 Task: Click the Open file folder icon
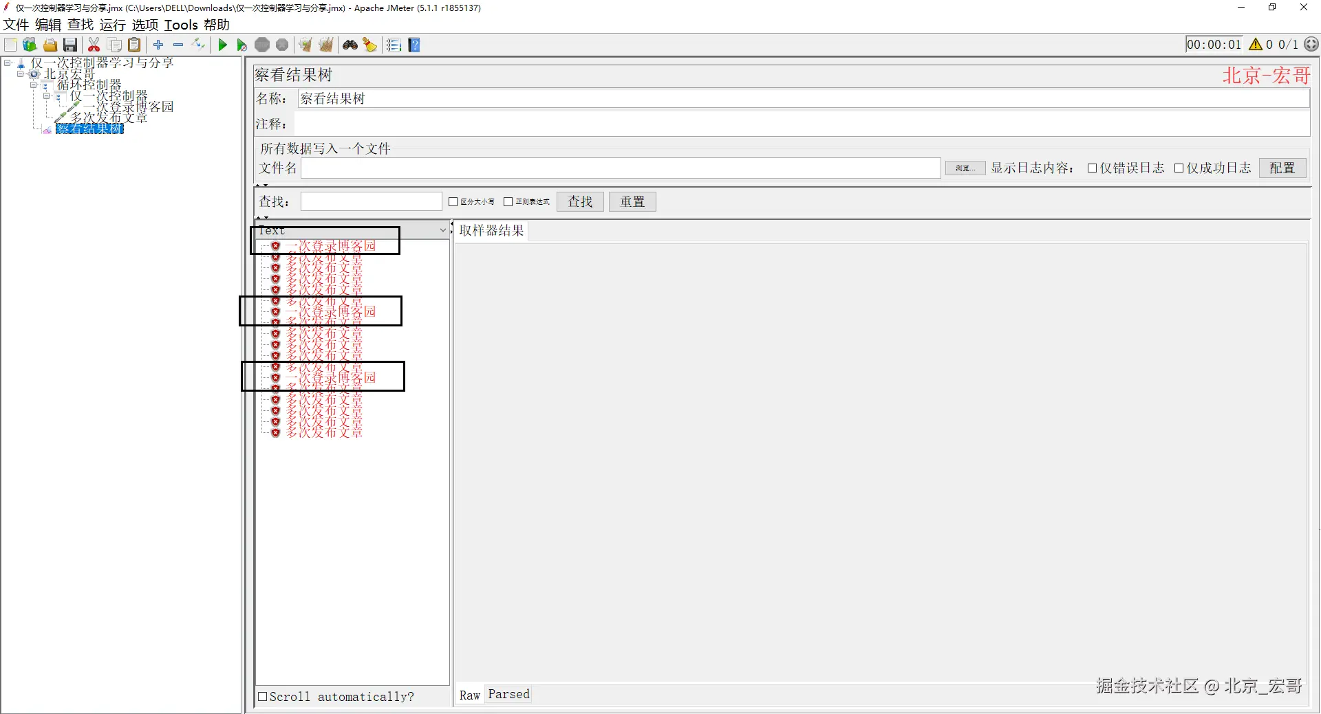click(x=50, y=45)
